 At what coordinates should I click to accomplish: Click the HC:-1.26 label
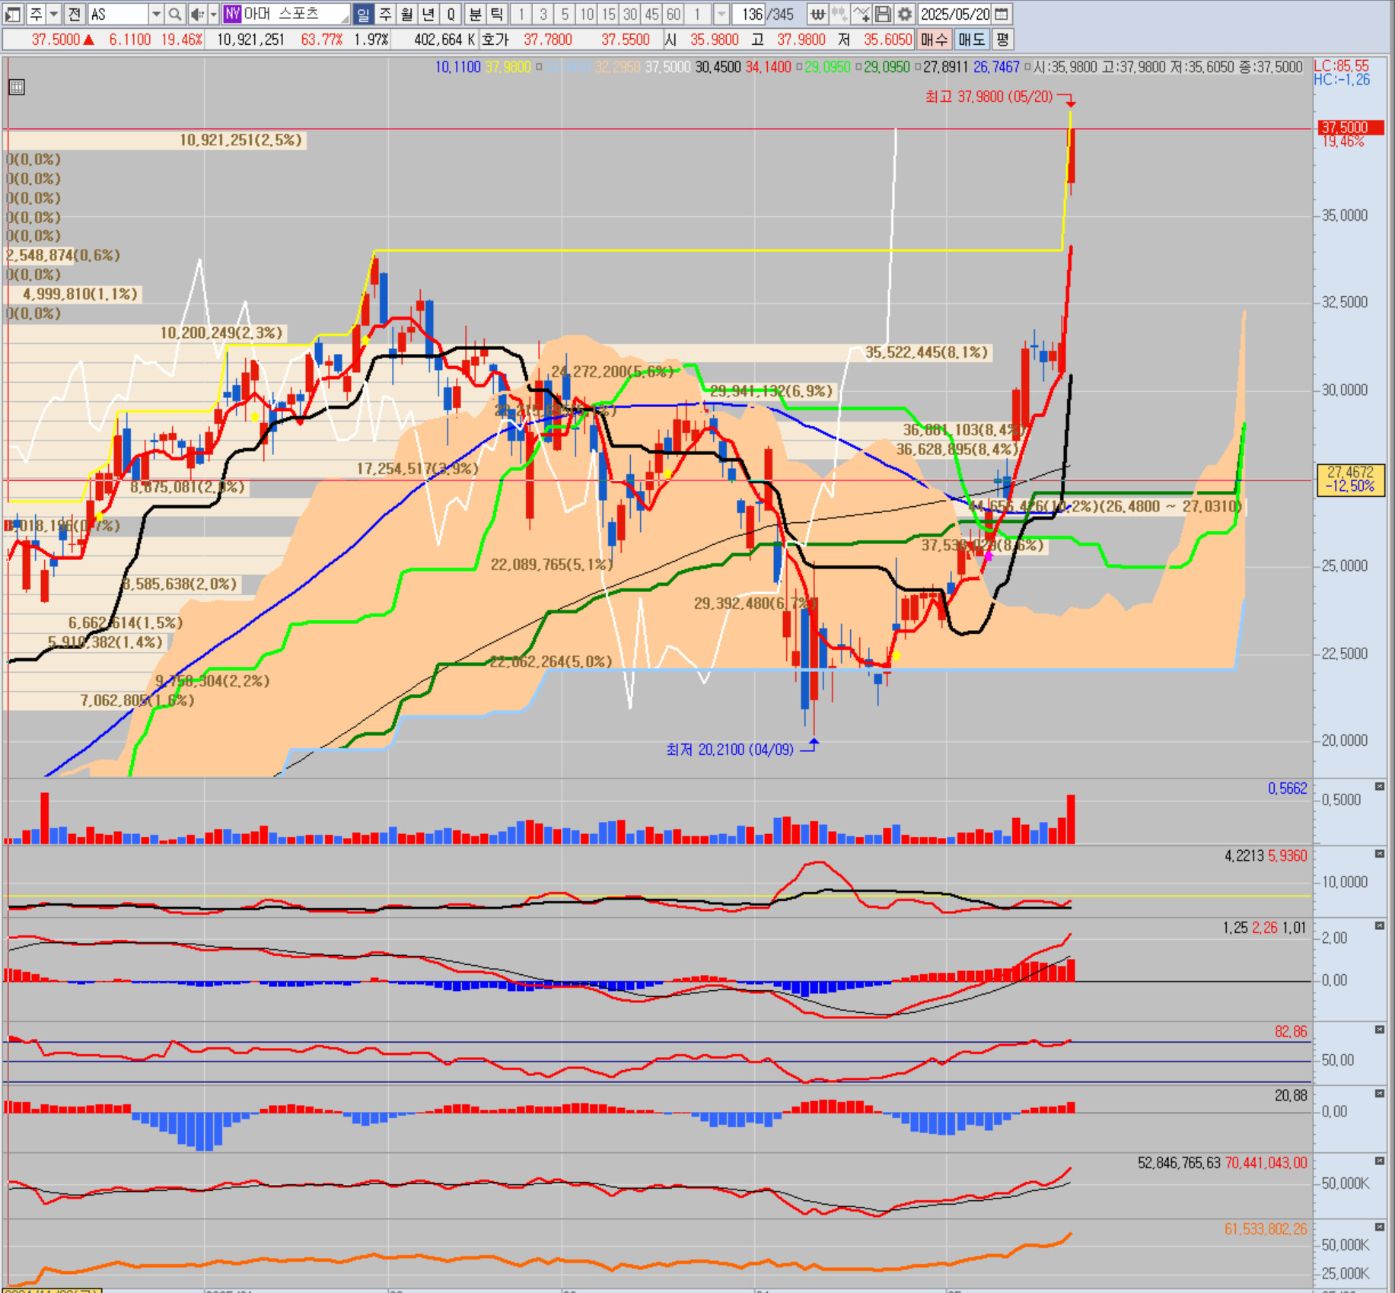point(1341,80)
